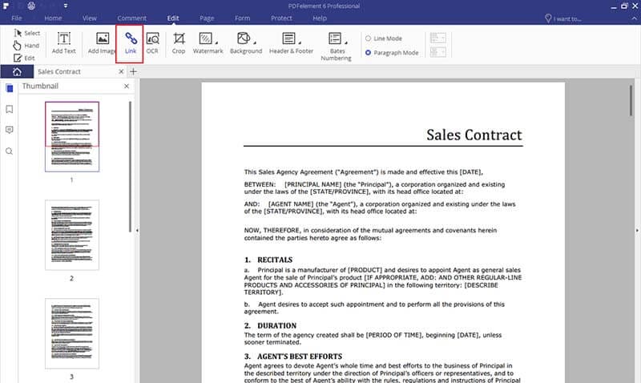The width and height of the screenshot is (641, 383).
Task: Switch to the Home tab
Action: 53,18
